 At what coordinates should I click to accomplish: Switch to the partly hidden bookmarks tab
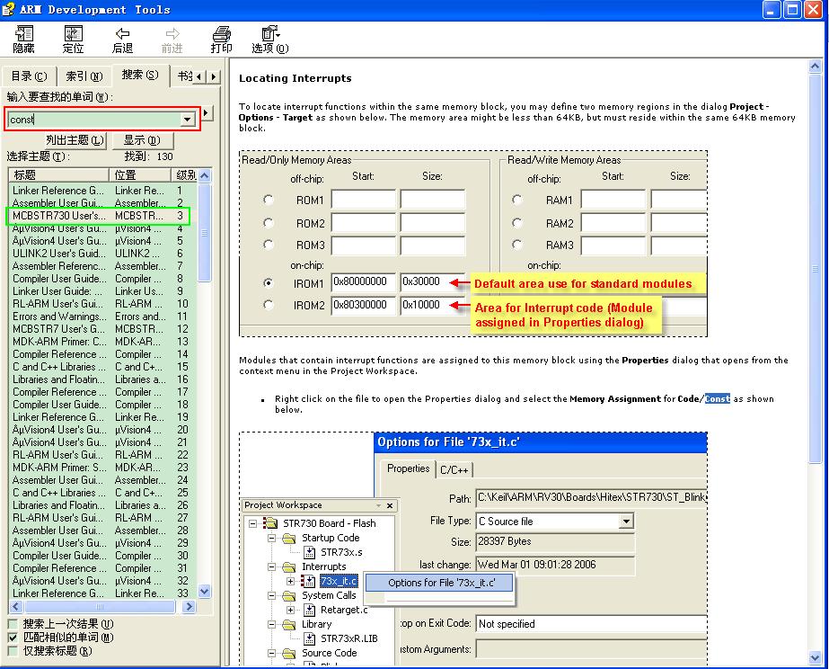[x=182, y=76]
